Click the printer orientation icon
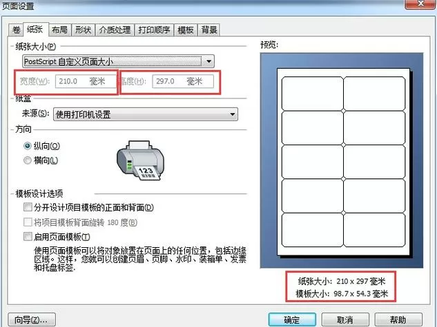Viewport: 437px width, 327px height. click(140, 160)
